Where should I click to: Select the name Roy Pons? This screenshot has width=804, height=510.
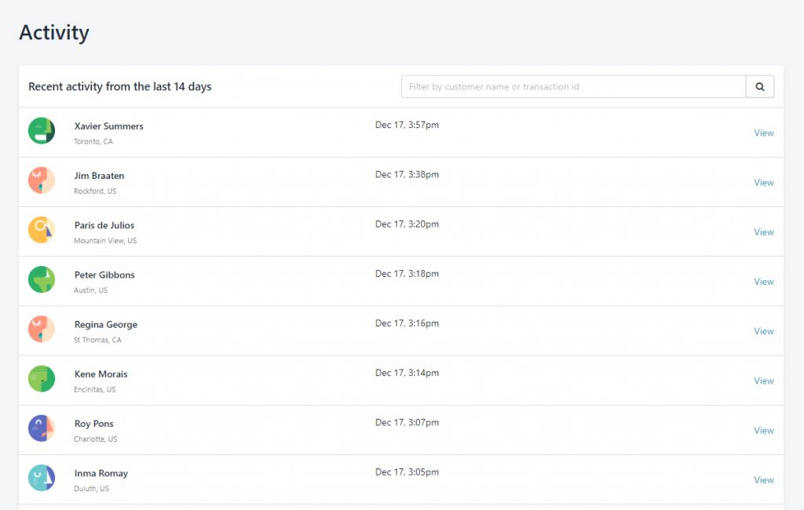pyautogui.click(x=94, y=424)
